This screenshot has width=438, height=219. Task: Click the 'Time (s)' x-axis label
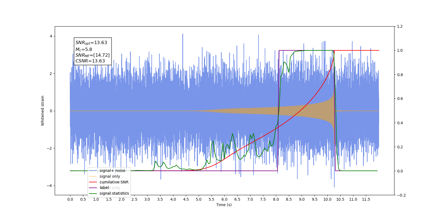(x=224, y=205)
